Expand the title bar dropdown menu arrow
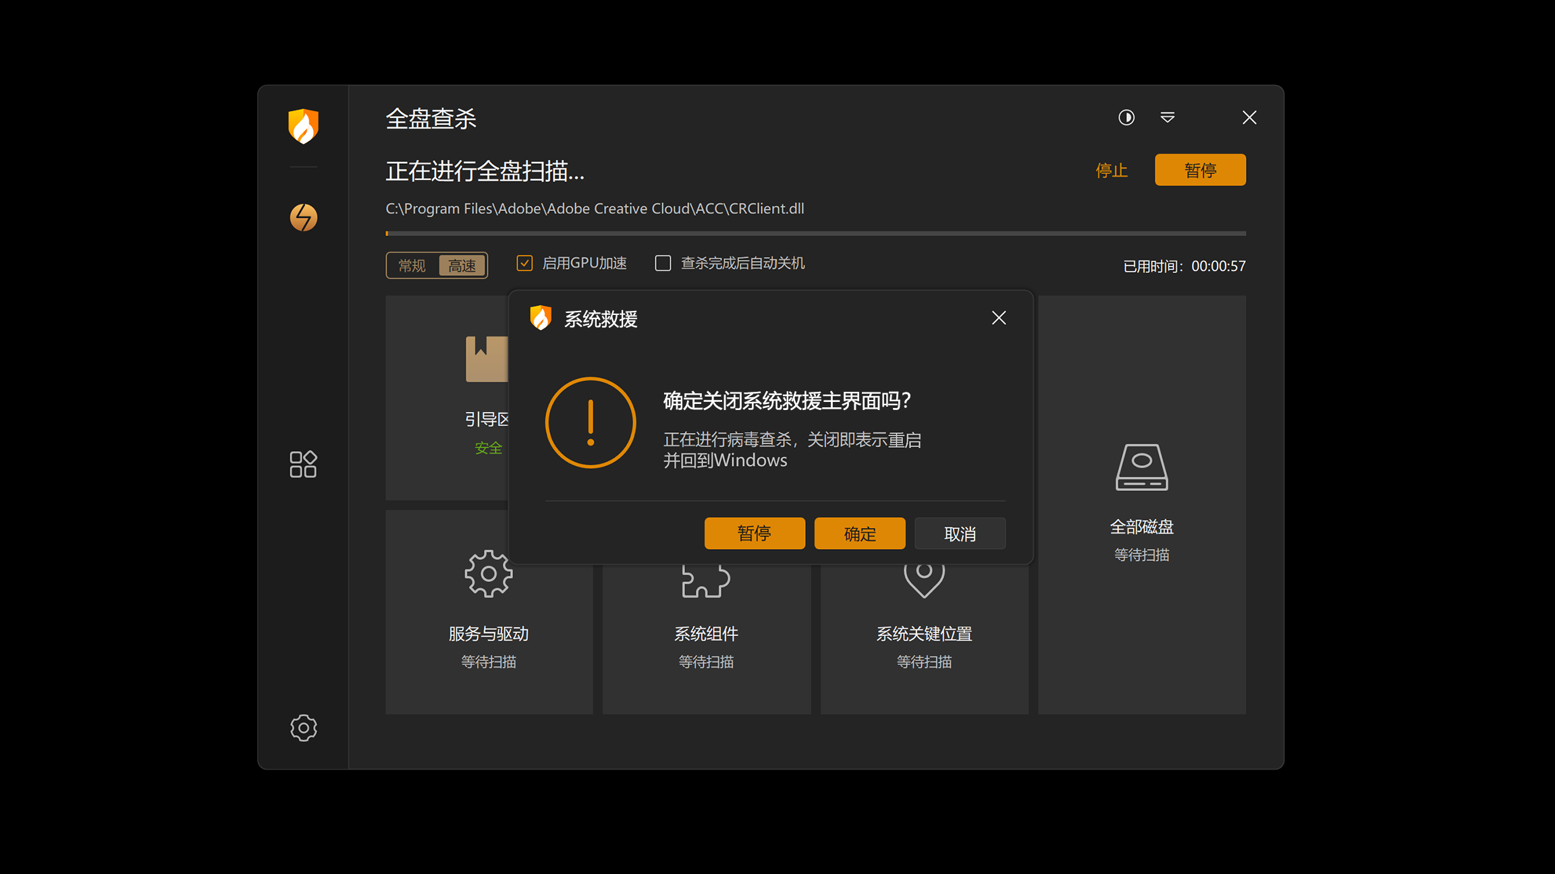 (x=1167, y=117)
